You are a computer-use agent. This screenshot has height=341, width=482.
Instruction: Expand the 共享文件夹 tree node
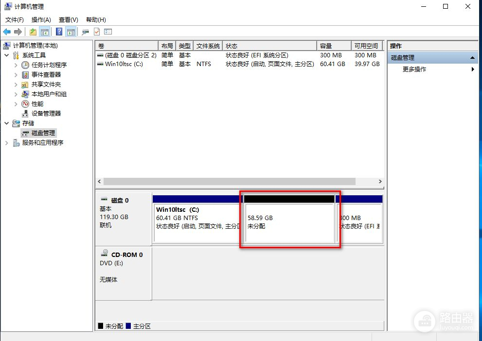(16, 85)
